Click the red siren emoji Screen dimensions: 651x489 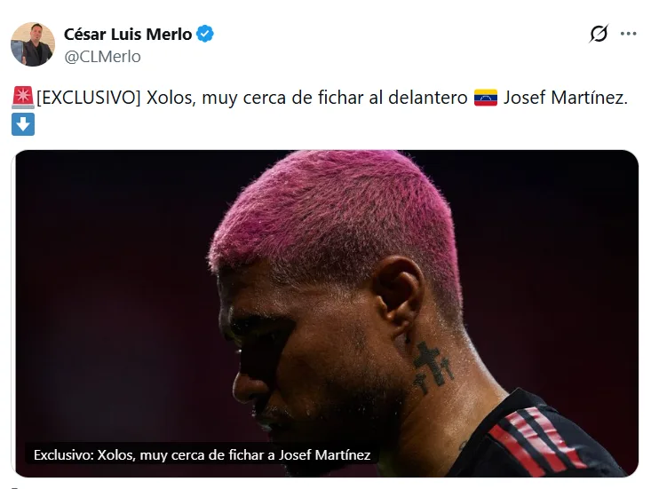[x=23, y=98]
